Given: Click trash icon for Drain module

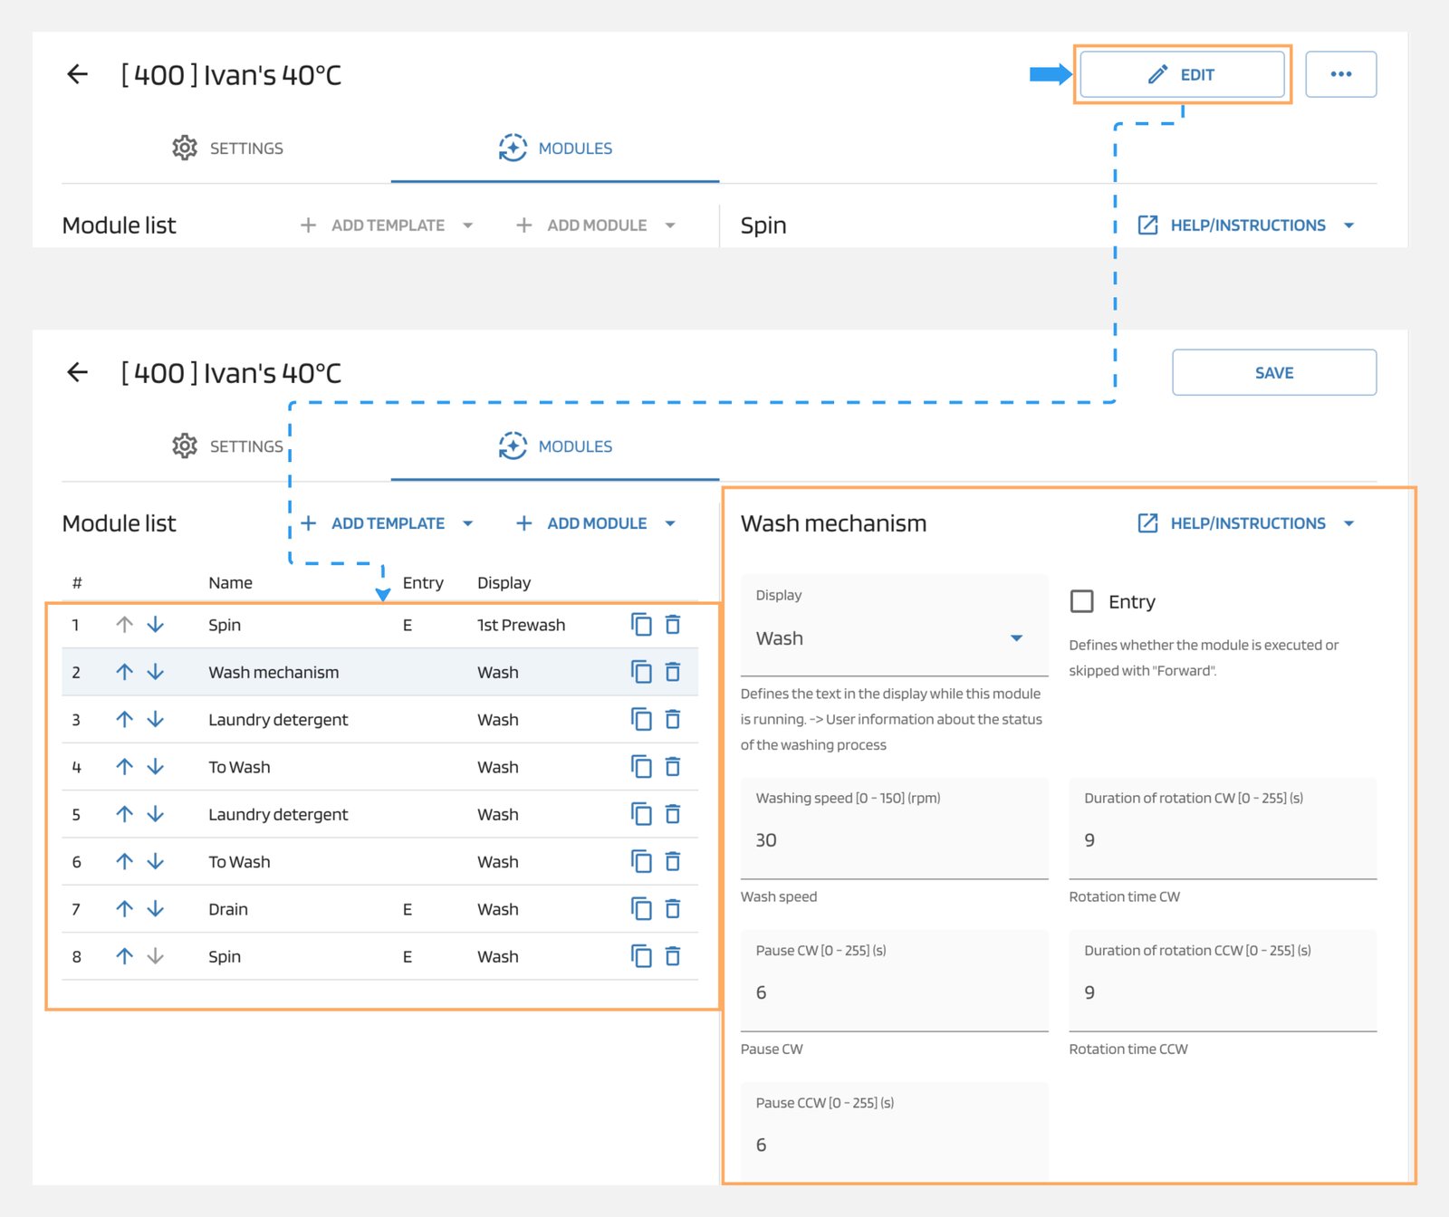Looking at the screenshot, I should click(672, 909).
